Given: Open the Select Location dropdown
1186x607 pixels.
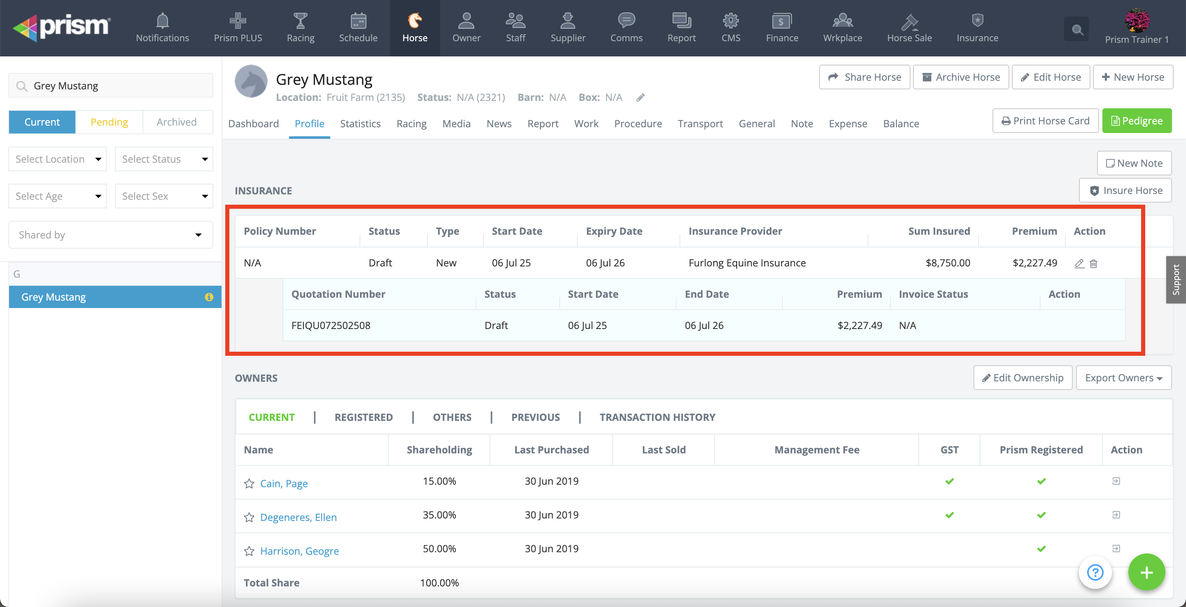Looking at the screenshot, I should (58, 159).
